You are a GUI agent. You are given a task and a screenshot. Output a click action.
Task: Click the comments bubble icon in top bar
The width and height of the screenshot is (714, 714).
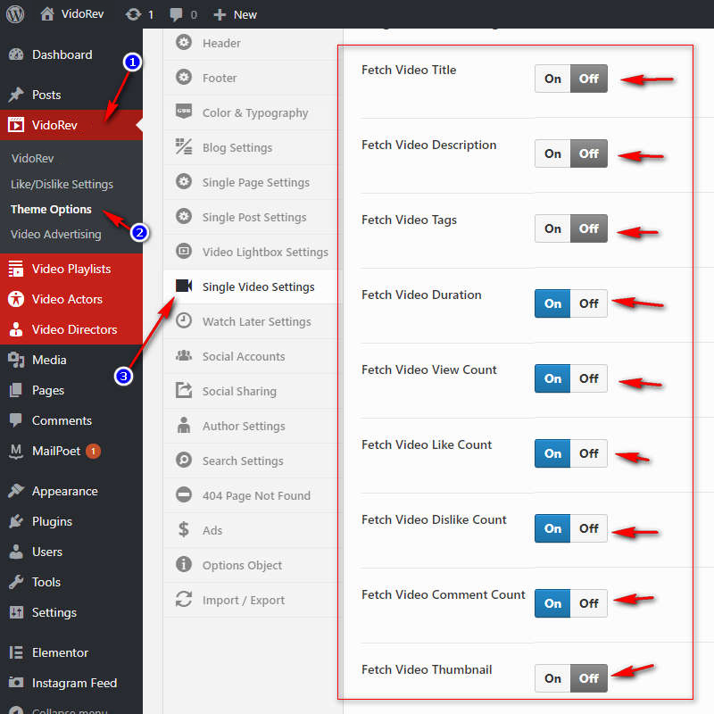178,14
